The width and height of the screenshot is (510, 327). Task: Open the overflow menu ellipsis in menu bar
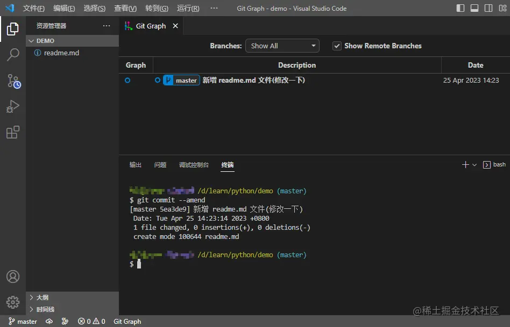(x=214, y=8)
